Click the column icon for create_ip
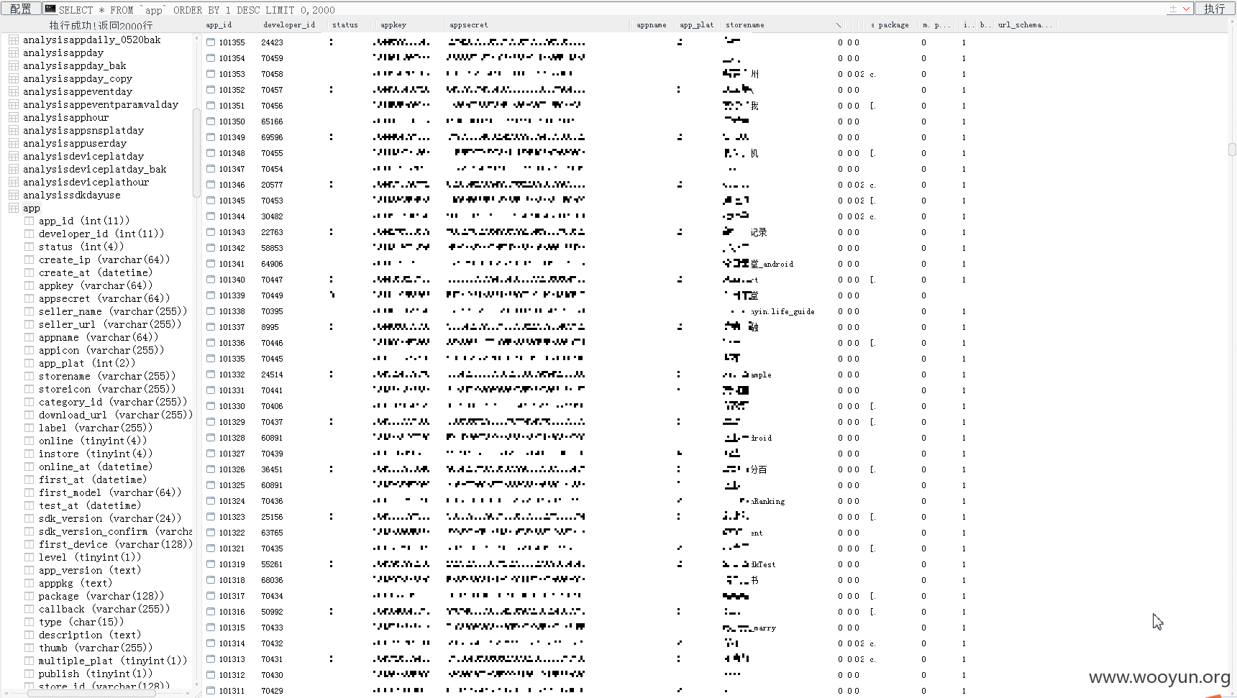This screenshot has width=1237, height=698. [29, 260]
